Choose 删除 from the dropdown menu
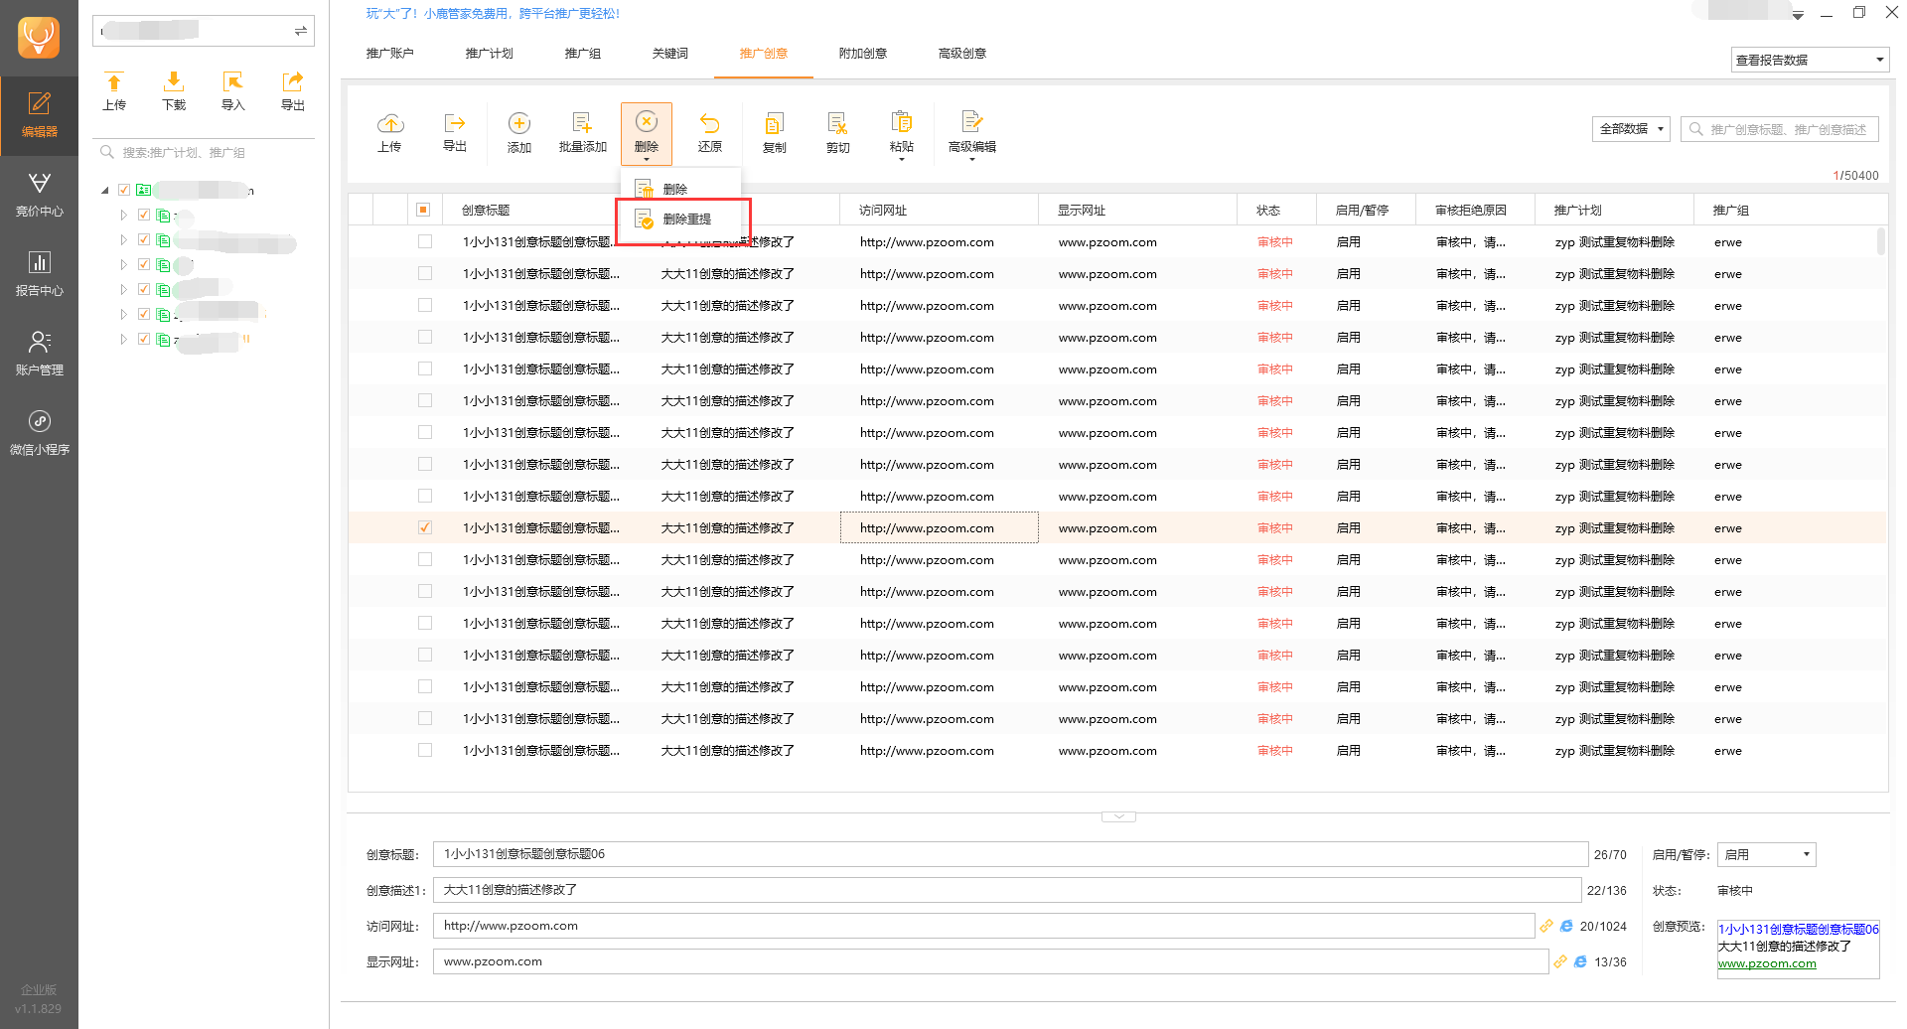This screenshot has width=1907, height=1029. point(680,189)
